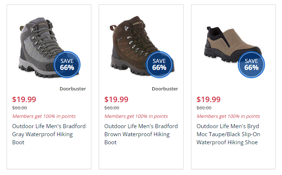
Task: Click the Doorbuster label on the brown boot
Action: (x=165, y=89)
